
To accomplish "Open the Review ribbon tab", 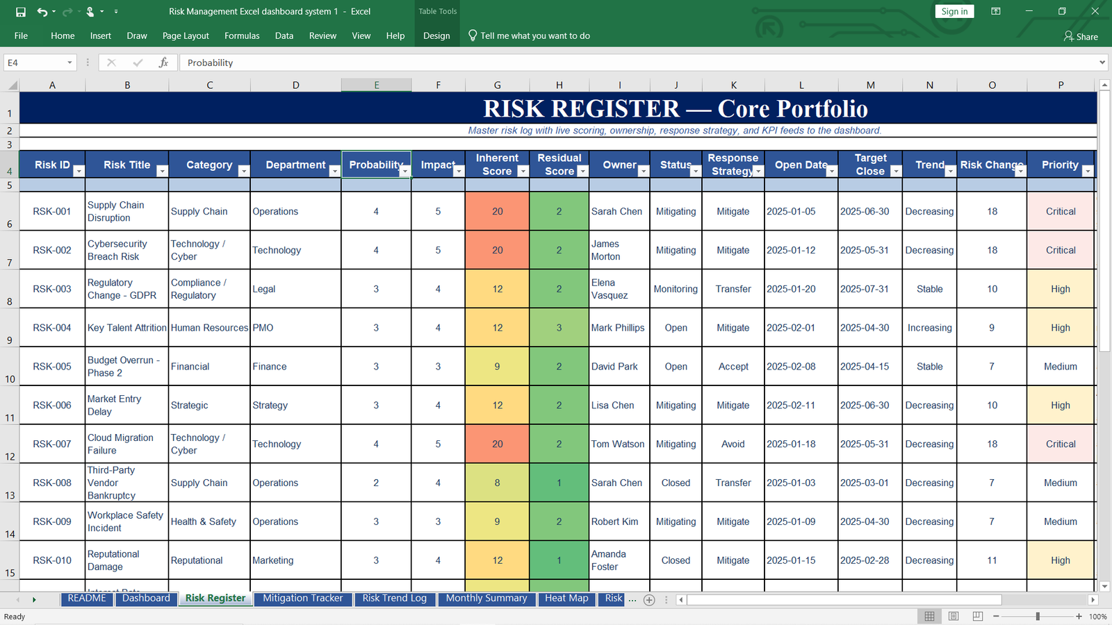I will (322, 36).
